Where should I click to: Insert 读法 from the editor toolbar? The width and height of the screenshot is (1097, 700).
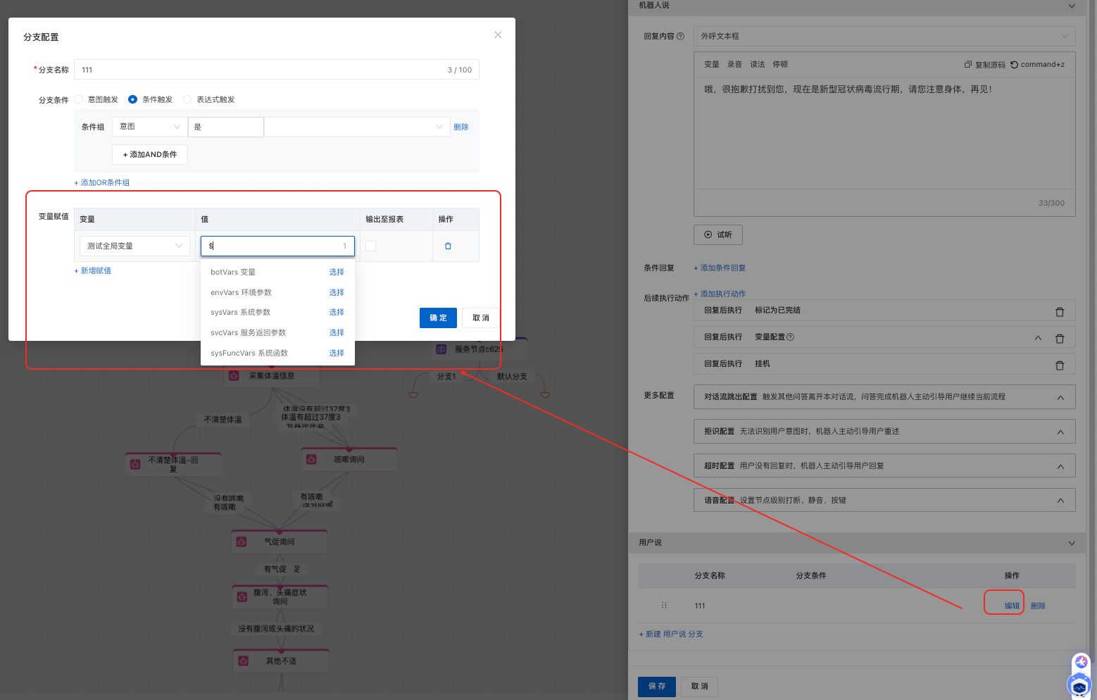pyautogui.click(x=758, y=65)
